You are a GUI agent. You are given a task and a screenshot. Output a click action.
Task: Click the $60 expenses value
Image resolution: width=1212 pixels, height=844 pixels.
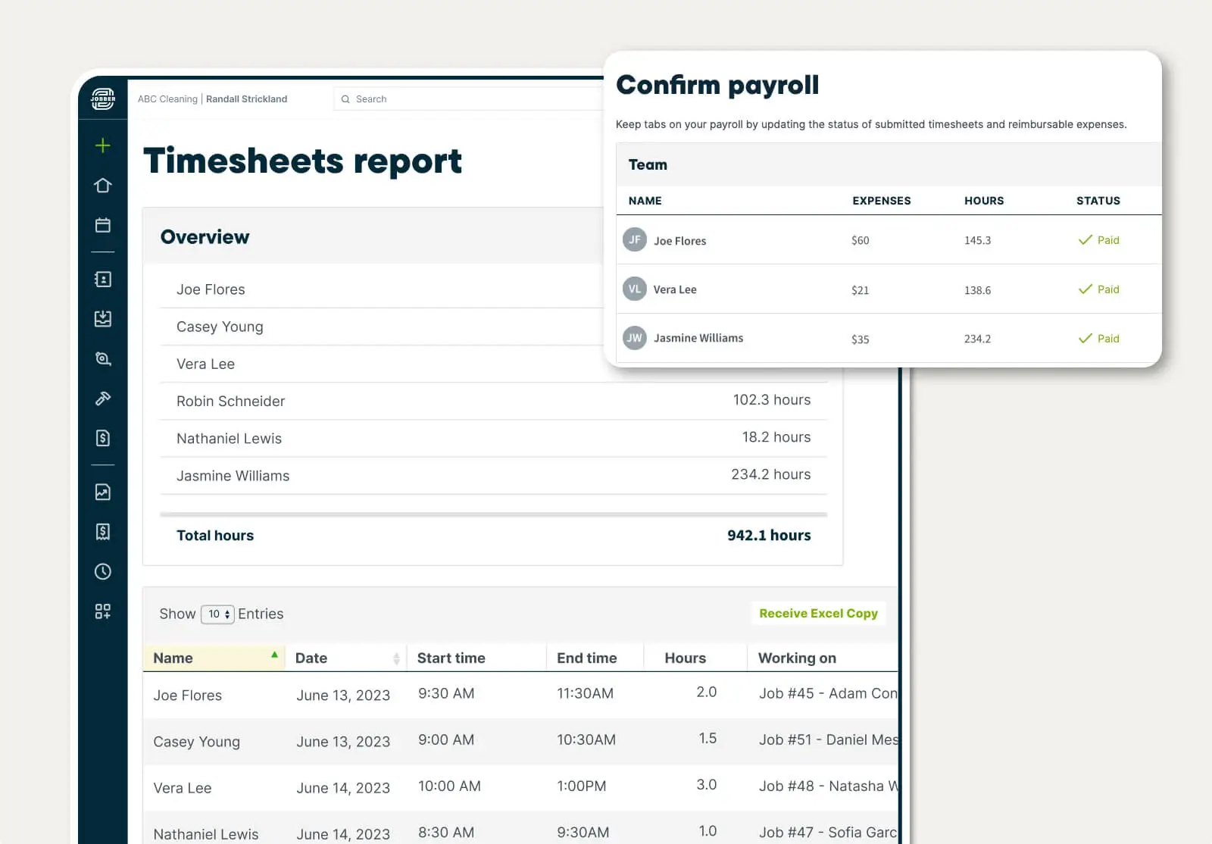tap(860, 240)
